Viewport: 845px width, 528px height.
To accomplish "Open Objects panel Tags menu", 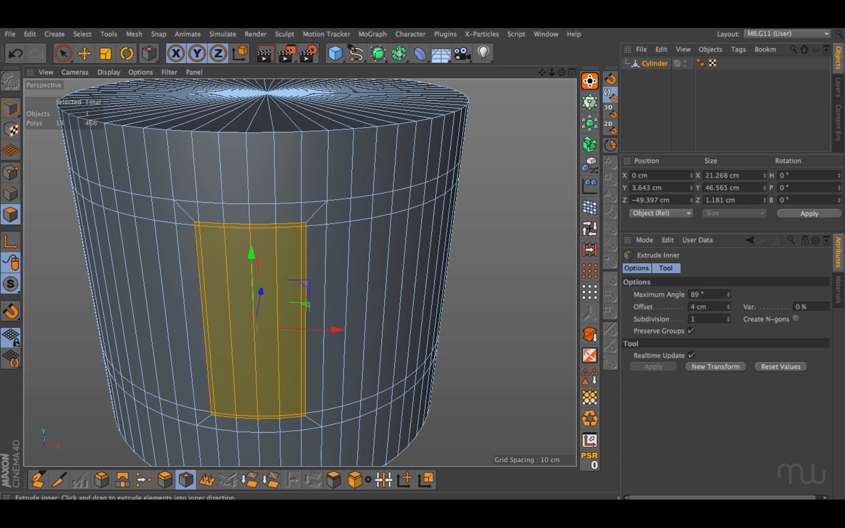I will coord(738,49).
